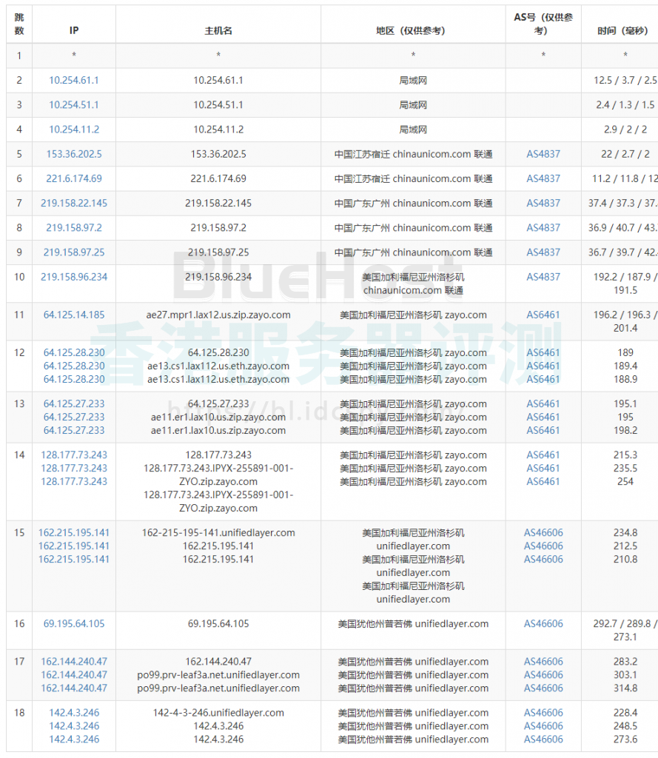The image size is (658, 758).
Task: Open AS4837 link in the hop 10 row
Action: (x=543, y=277)
